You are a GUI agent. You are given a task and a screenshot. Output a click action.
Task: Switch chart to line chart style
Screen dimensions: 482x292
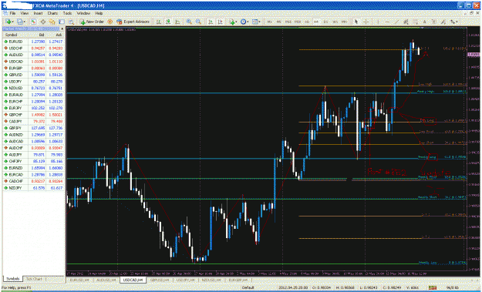coord(177,22)
